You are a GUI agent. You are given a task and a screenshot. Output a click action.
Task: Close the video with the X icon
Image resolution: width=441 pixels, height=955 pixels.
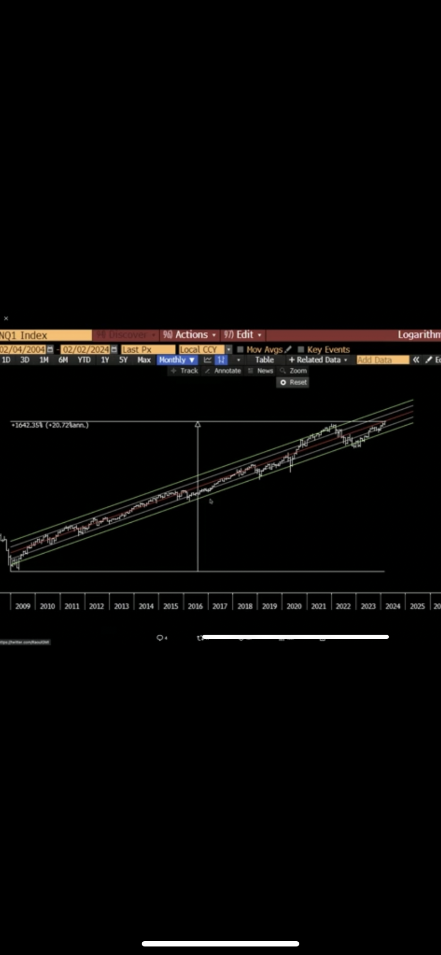click(6, 318)
